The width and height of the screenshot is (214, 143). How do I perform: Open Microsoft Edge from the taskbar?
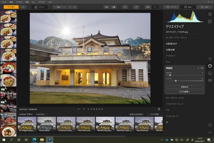coord(34,140)
